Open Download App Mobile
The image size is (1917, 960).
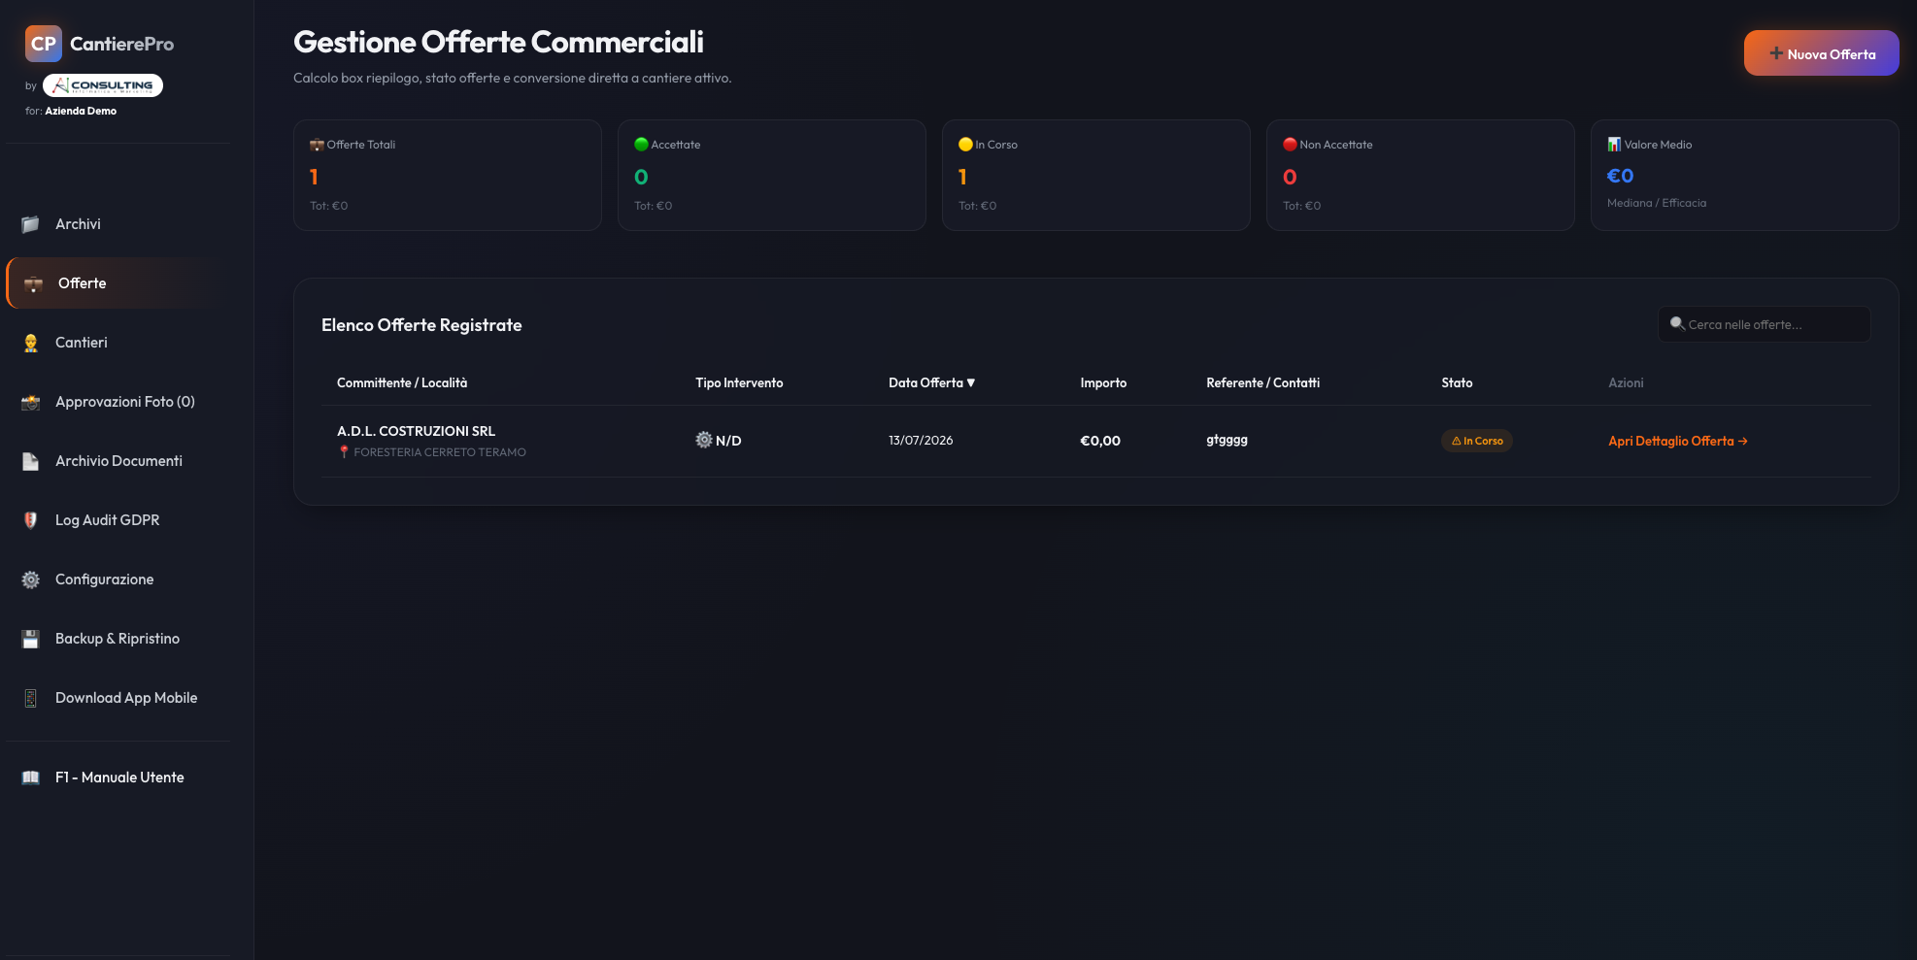point(118,698)
